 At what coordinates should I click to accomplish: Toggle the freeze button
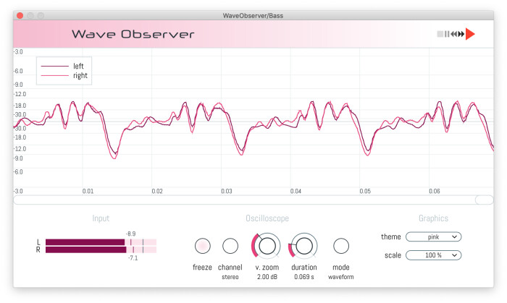(202, 246)
